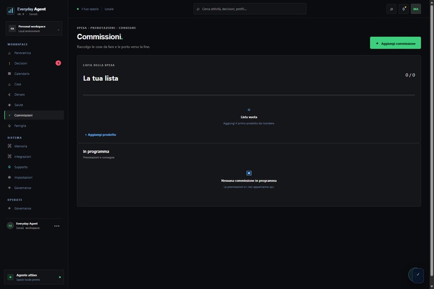Click the Locale breadcrumb

point(109,9)
